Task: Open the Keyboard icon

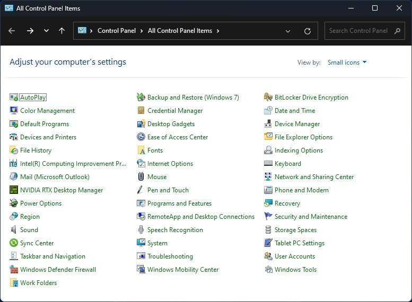Action: coord(268,164)
